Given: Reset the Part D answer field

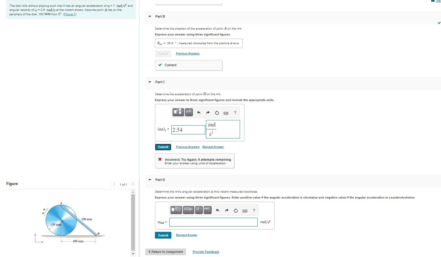Looking at the screenshot, I should (236, 210).
